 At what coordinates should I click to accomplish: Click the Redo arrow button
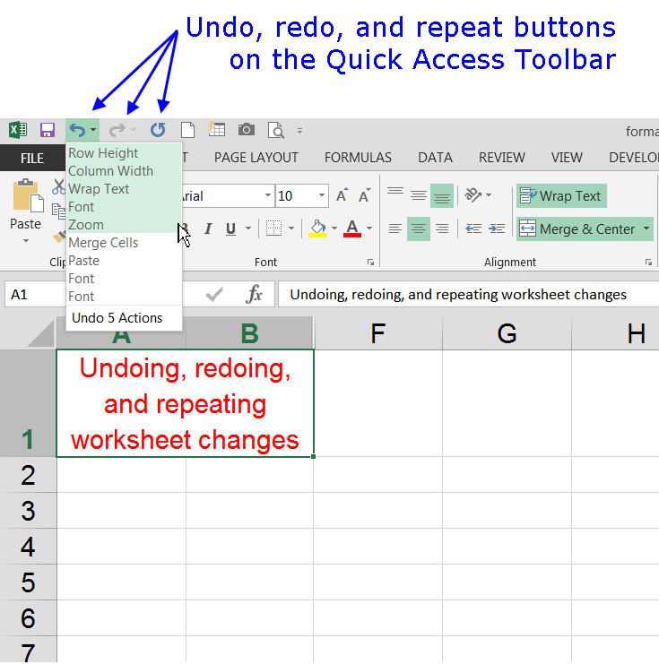coord(117,130)
